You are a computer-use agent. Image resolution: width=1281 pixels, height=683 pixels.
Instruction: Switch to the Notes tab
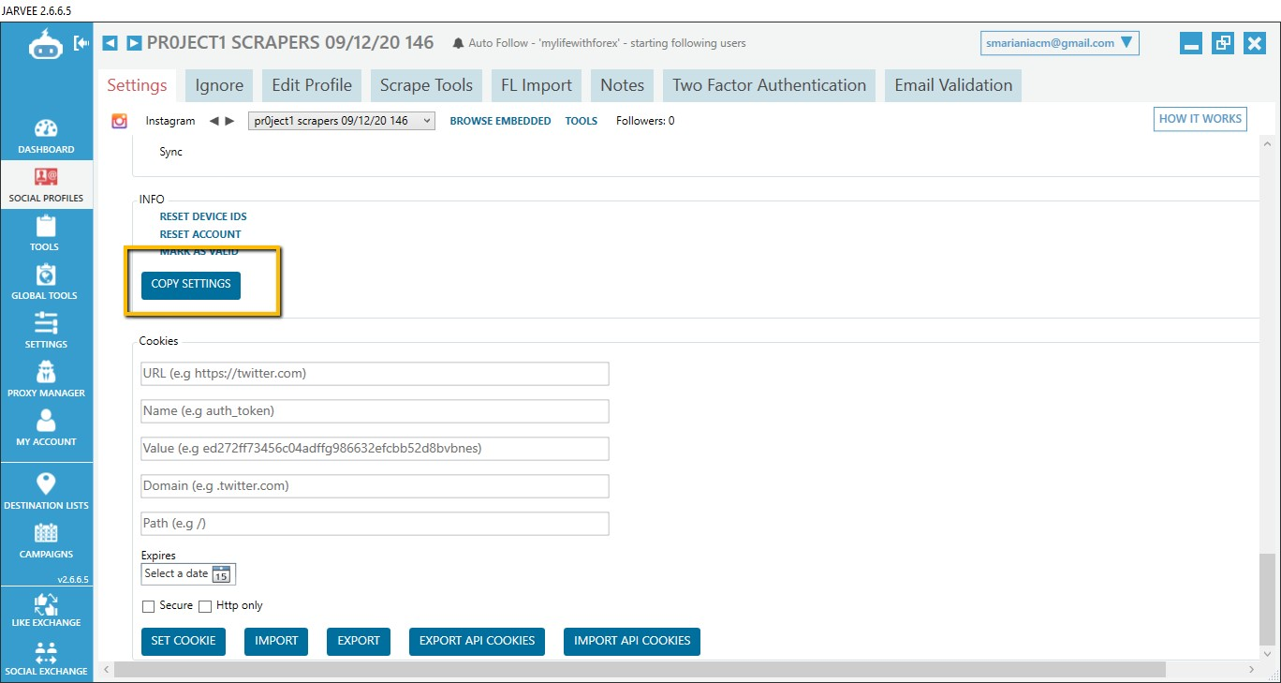point(623,85)
